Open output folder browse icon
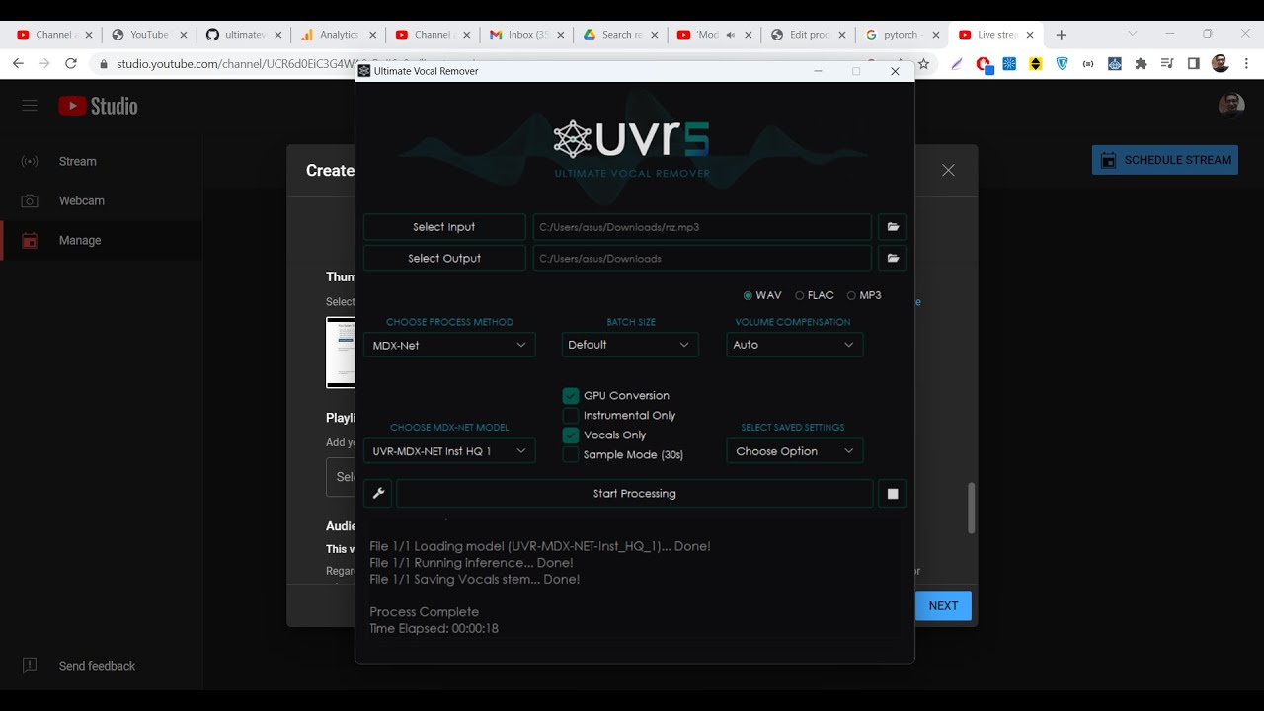The width and height of the screenshot is (1264, 711). pos(893,259)
